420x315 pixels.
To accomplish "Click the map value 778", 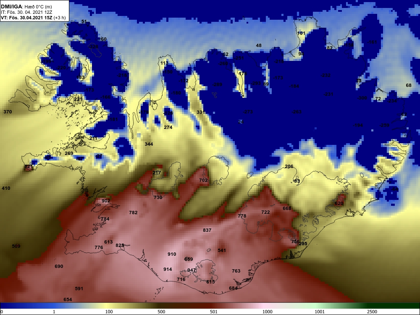I will 242,216.
